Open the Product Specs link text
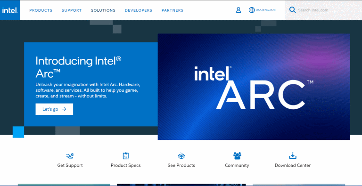Image resolution: width=362 pixels, height=186 pixels. click(125, 165)
